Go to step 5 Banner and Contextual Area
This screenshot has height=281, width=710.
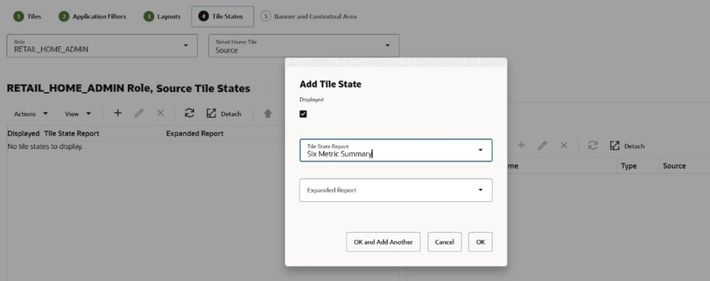pos(308,16)
